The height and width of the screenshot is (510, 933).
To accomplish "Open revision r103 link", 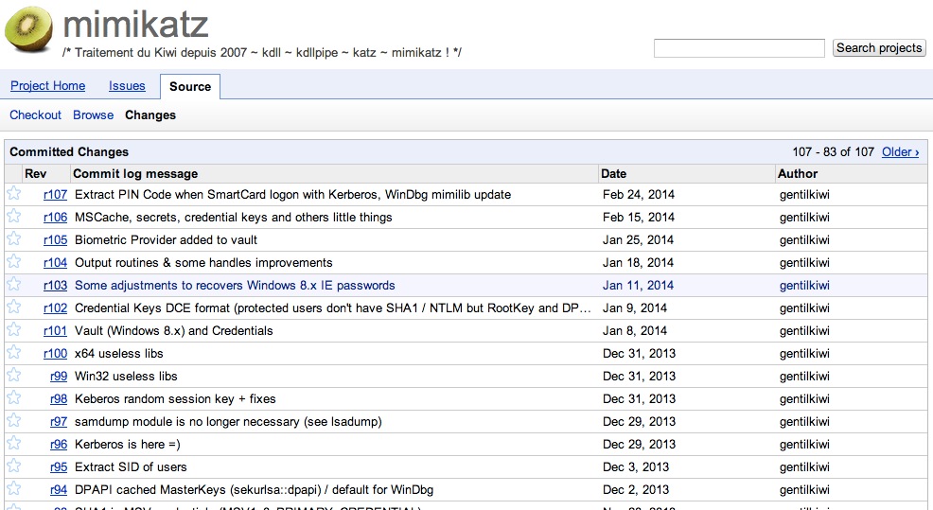I will click(55, 285).
